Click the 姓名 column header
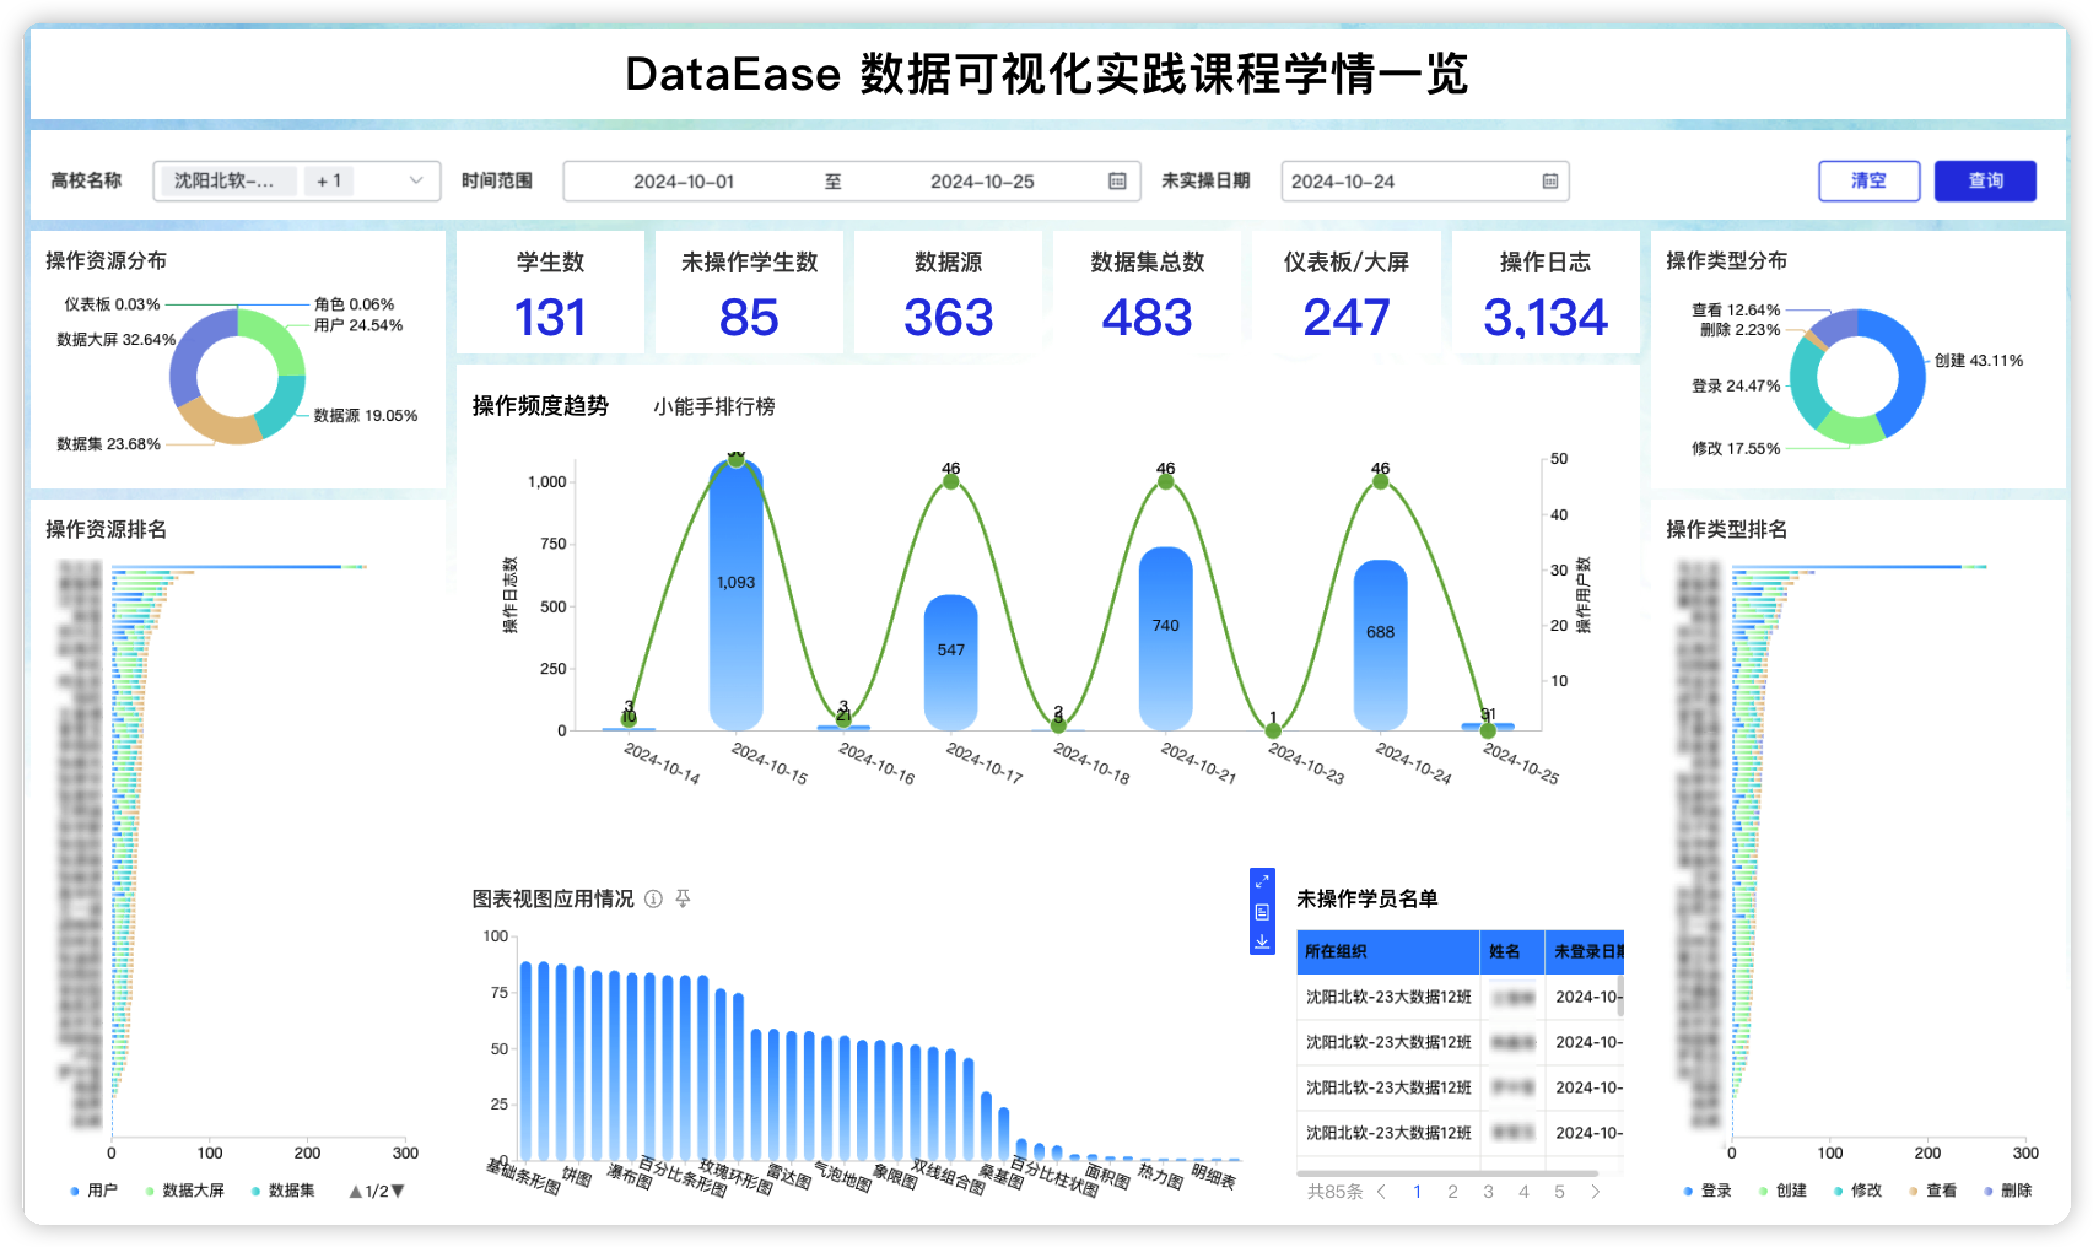This screenshot has width=2093, height=1247. [x=1512, y=952]
